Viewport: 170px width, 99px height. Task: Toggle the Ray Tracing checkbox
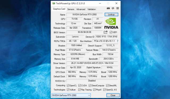(79, 90)
